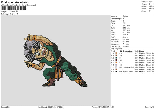Click the barcode under the worksheet title
155x109 pixels.
(13, 8)
